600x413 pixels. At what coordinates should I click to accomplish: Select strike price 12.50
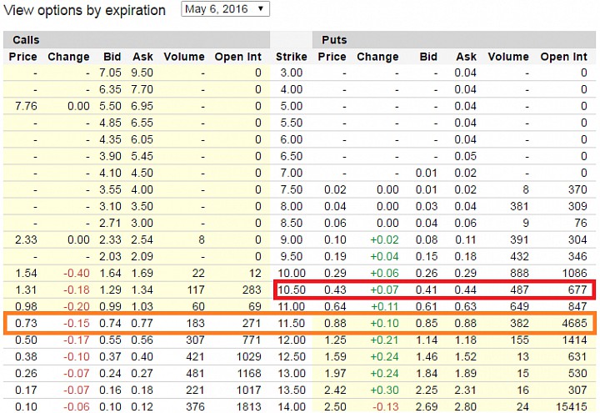291,357
